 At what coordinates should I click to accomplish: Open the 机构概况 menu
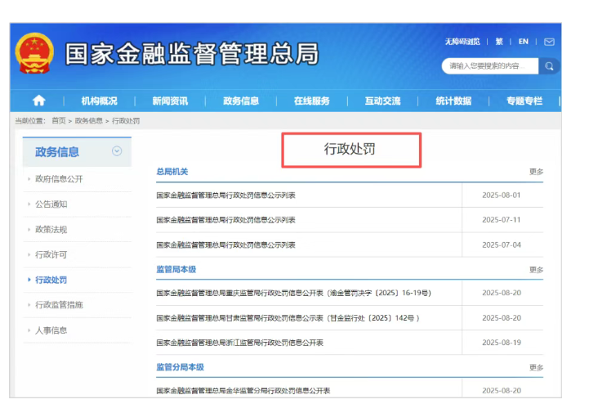point(99,101)
